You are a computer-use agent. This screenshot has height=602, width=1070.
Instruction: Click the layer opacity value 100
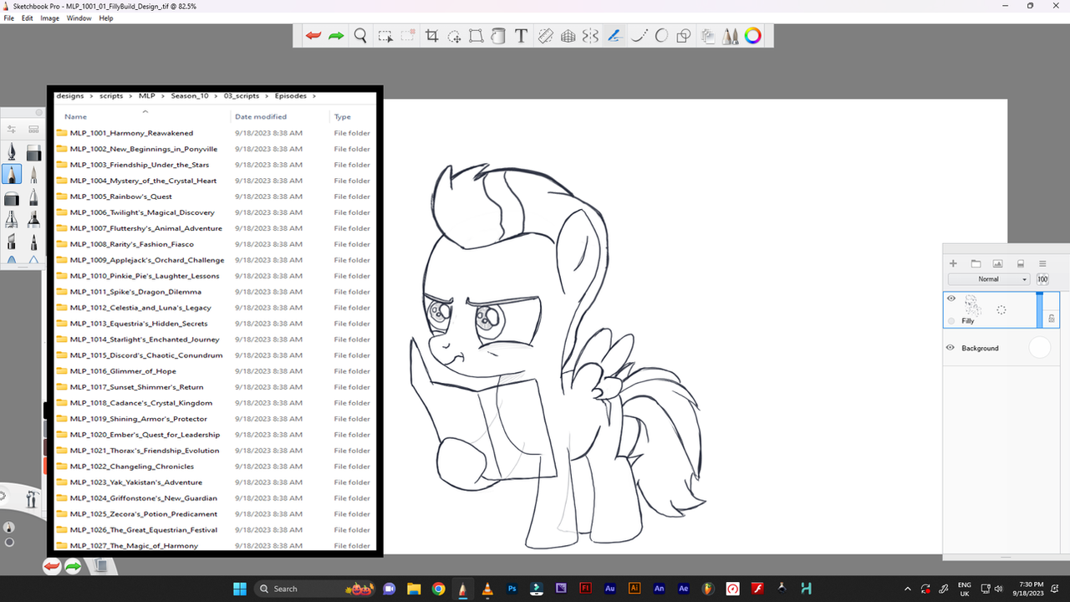[x=1042, y=279]
